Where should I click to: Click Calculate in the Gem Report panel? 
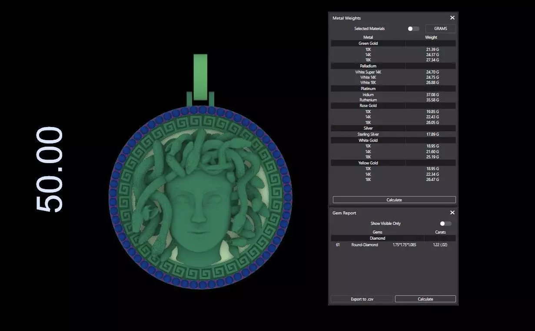(x=425, y=299)
